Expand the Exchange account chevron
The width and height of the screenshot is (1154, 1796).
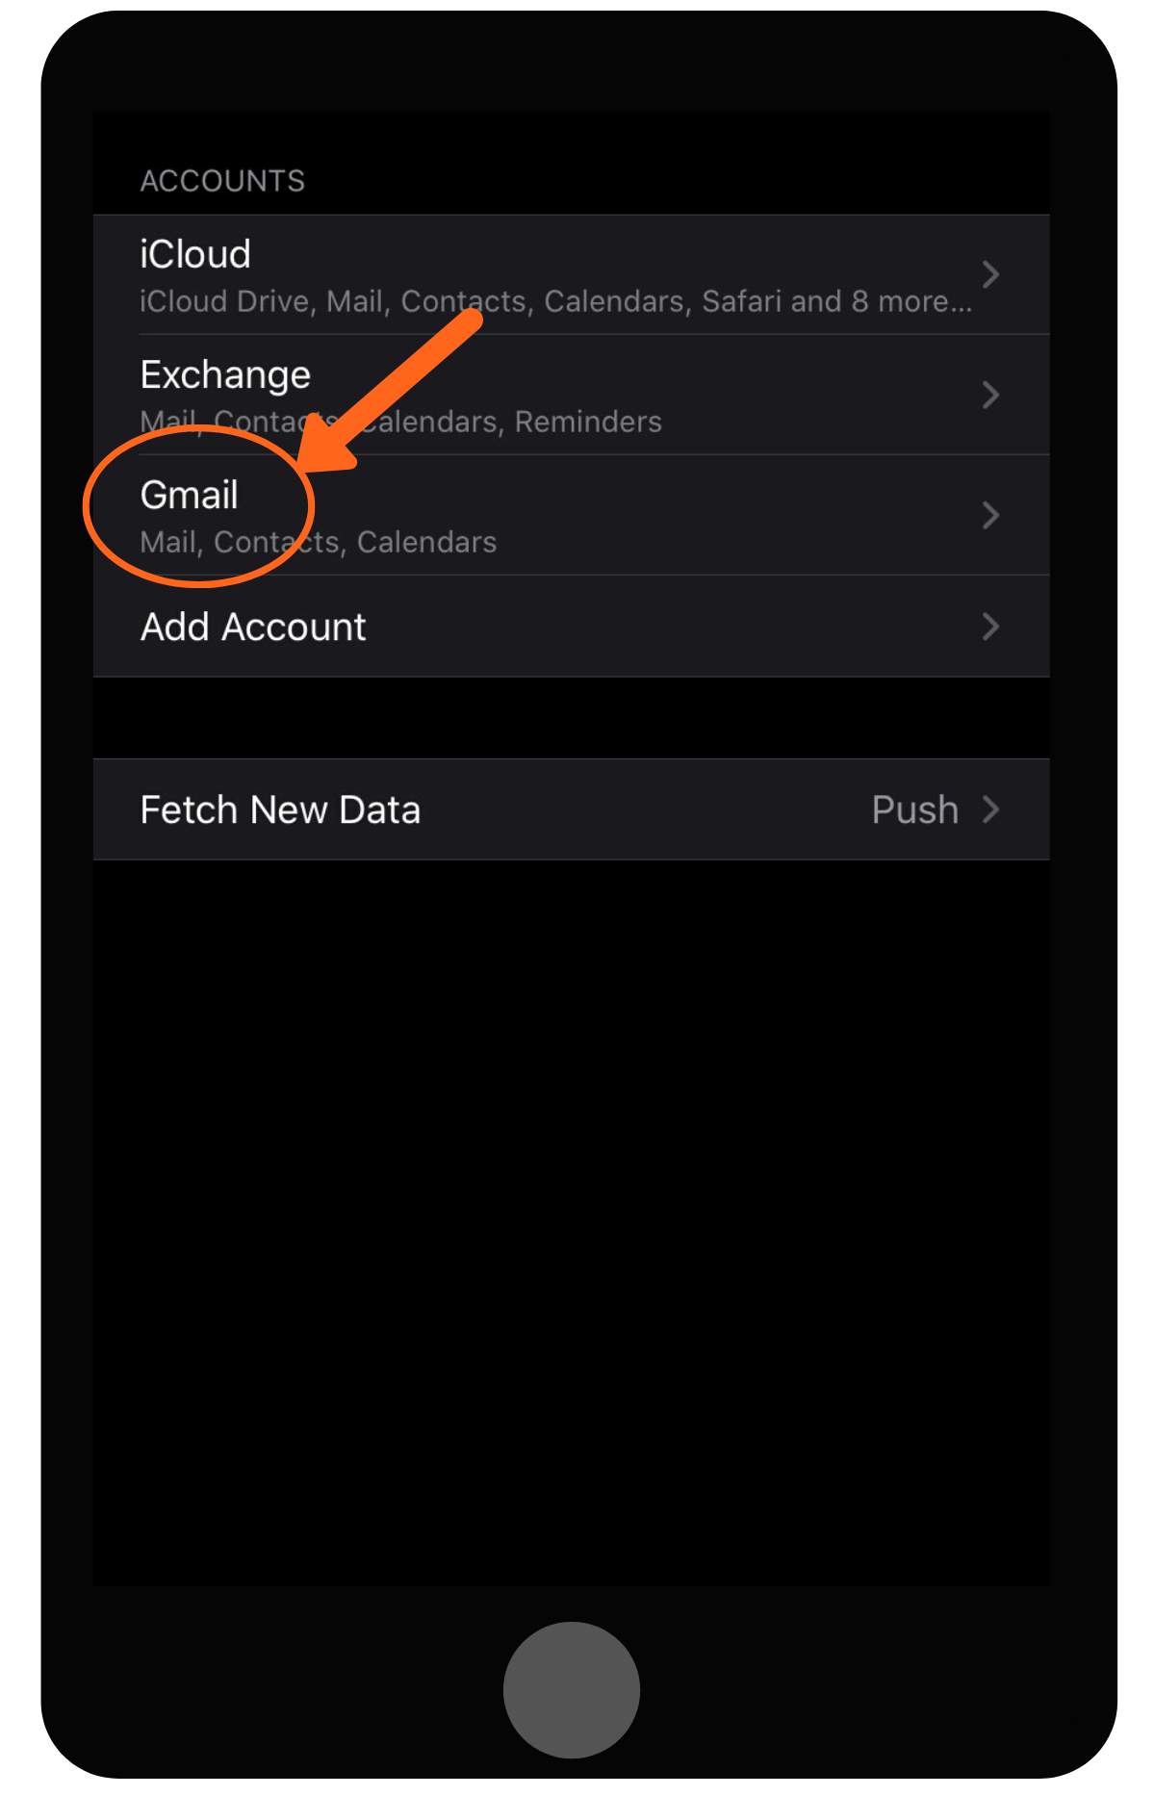pos(990,396)
